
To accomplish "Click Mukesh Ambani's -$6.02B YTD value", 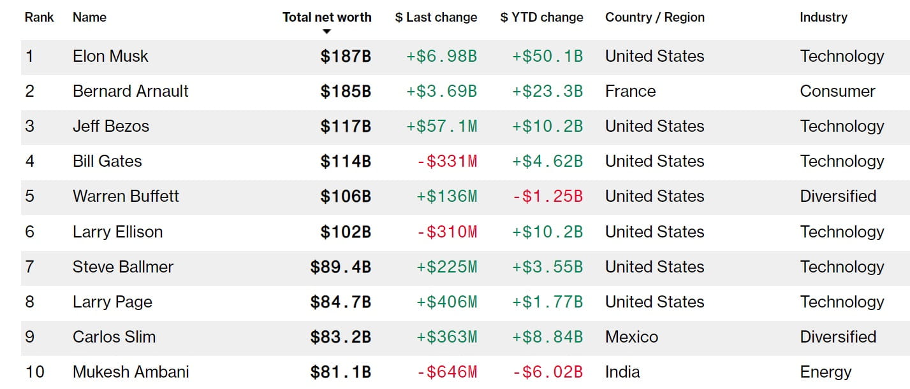I will [547, 372].
